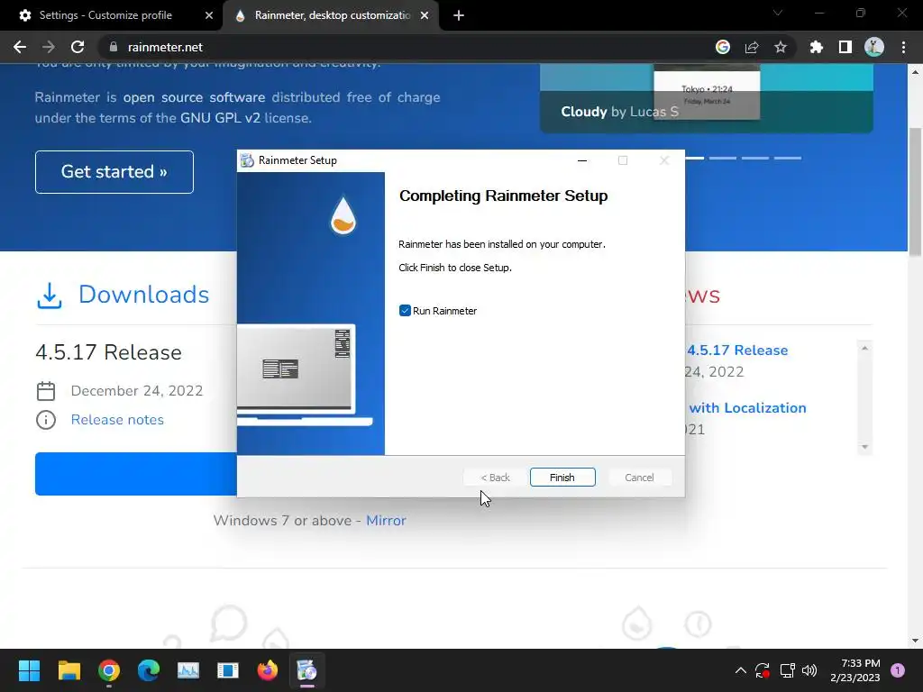Open Chrome extensions puzzle icon

pyautogui.click(x=817, y=47)
